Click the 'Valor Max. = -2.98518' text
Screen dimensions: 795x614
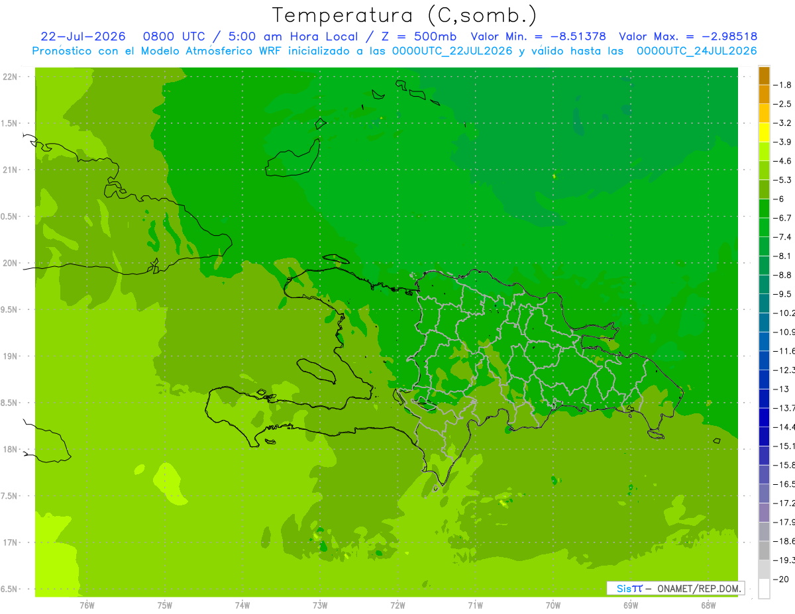(x=688, y=36)
